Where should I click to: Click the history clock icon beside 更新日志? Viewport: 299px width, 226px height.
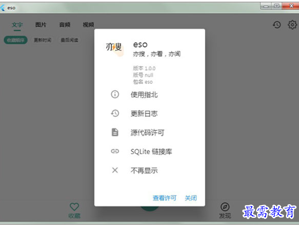(115, 113)
